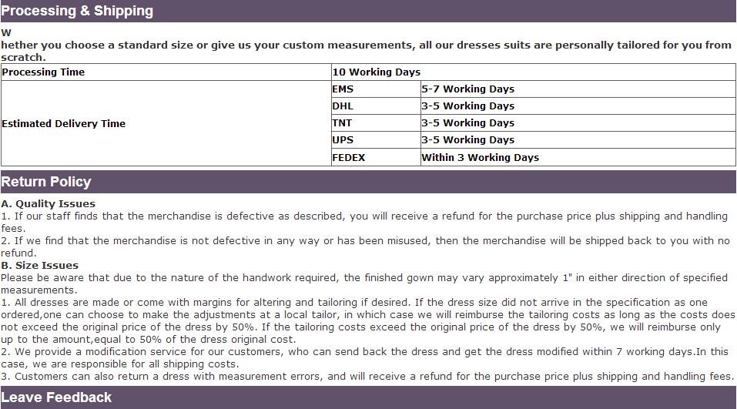Click the 5-7 Working Days cell

[x=467, y=89]
